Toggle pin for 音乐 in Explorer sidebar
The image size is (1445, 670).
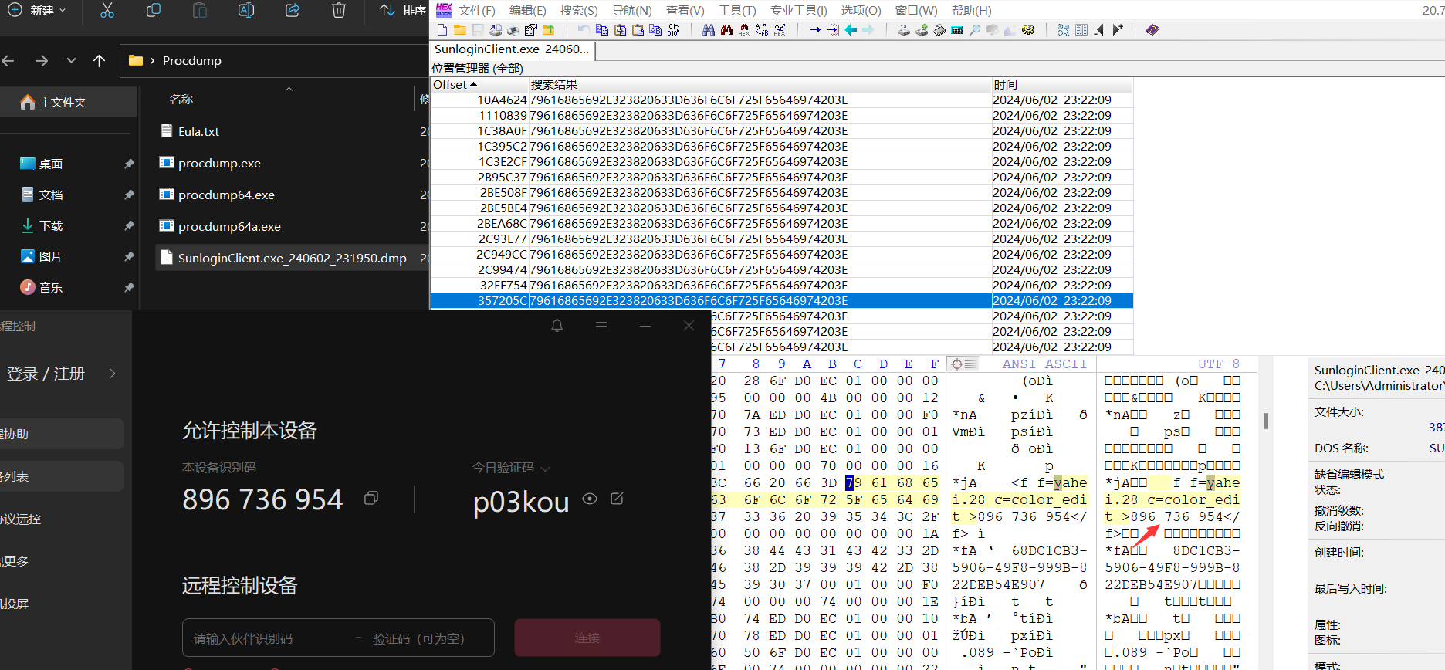click(x=129, y=287)
